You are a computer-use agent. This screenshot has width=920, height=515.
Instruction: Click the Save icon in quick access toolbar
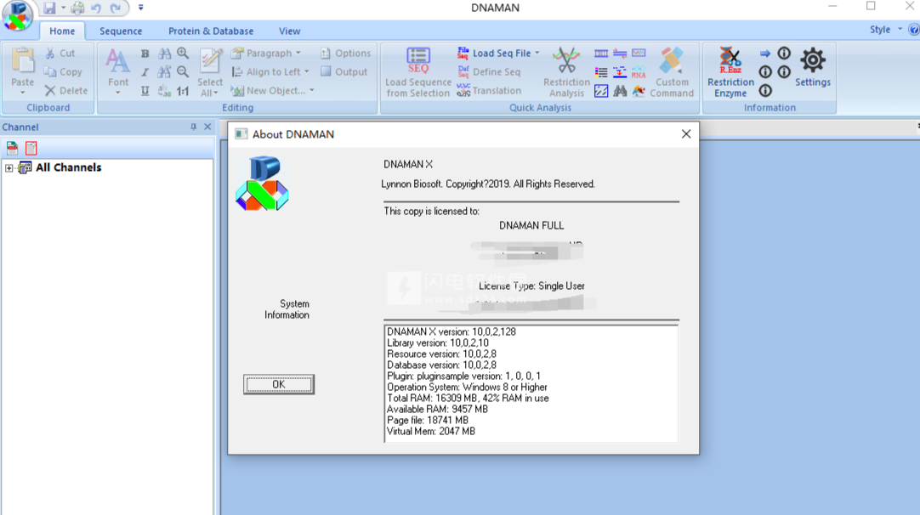pos(49,8)
